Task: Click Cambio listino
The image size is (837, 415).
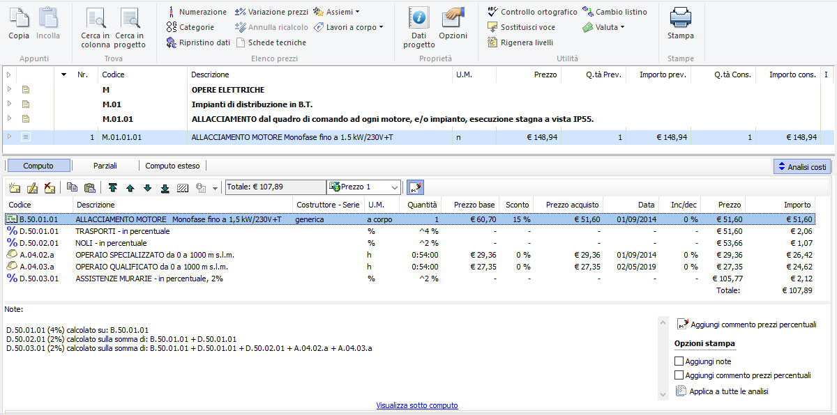Action: [x=614, y=12]
